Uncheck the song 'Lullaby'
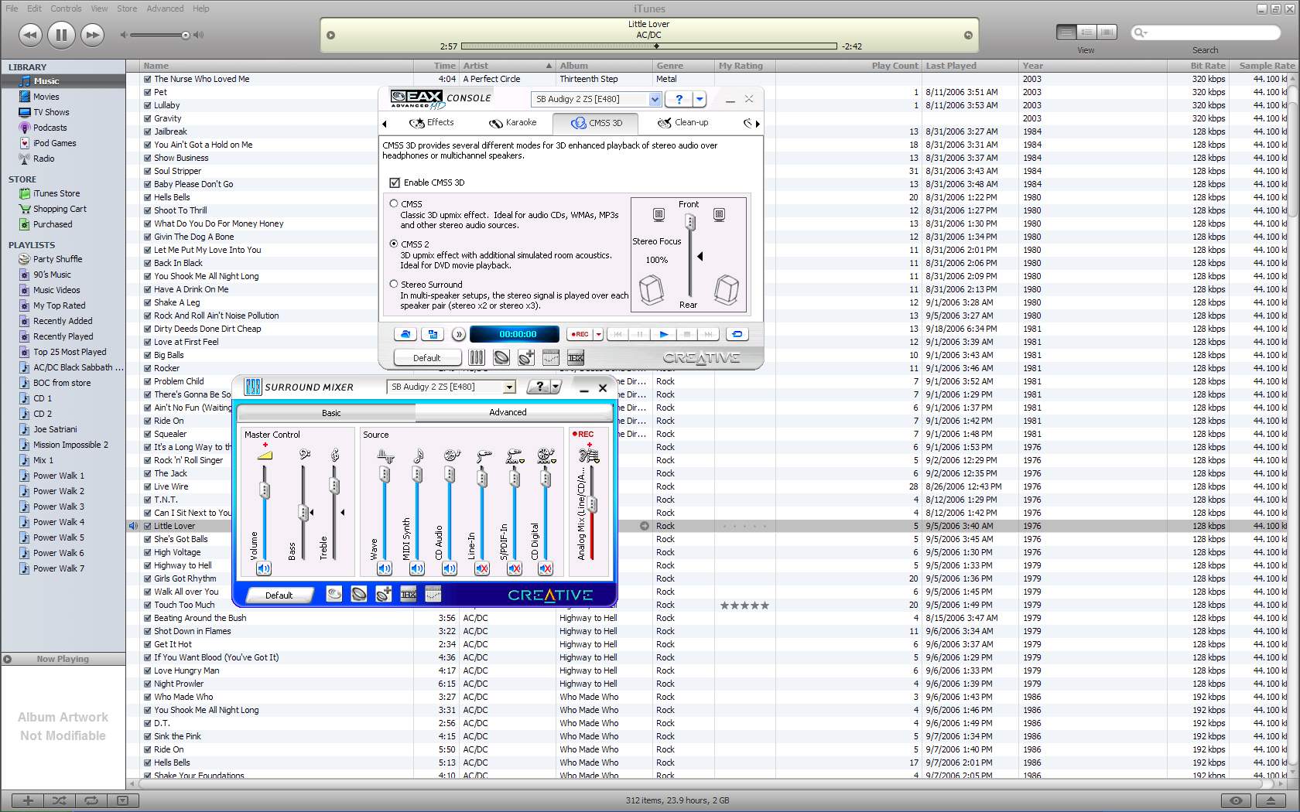The height and width of the screenshot is (812, 1300). [x=148, y=105]
